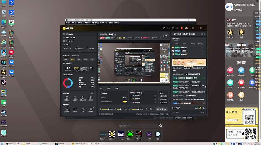Click the 07:16:12 stop broadcast button
Image resolution: width=261 pixels, height=145 pixels.
tap(162, 109)
